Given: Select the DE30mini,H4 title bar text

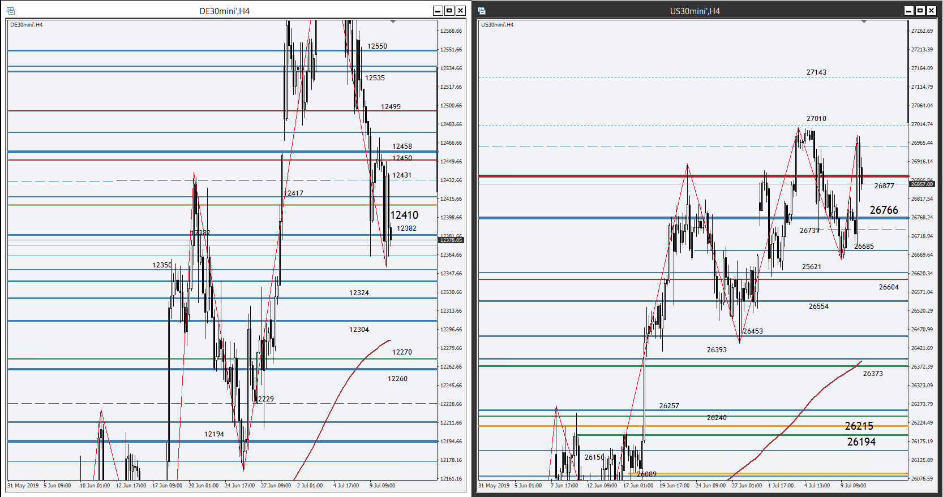Looking at the screenshot, I should [225, 11].
